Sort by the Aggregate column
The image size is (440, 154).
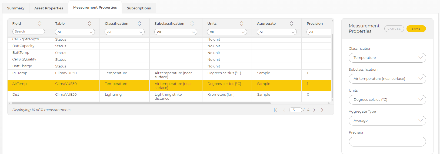tap(291, 24)
